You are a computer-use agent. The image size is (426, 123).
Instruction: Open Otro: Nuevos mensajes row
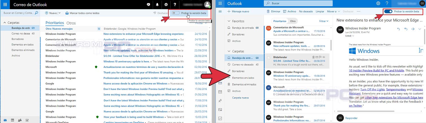tap(127, 29)
